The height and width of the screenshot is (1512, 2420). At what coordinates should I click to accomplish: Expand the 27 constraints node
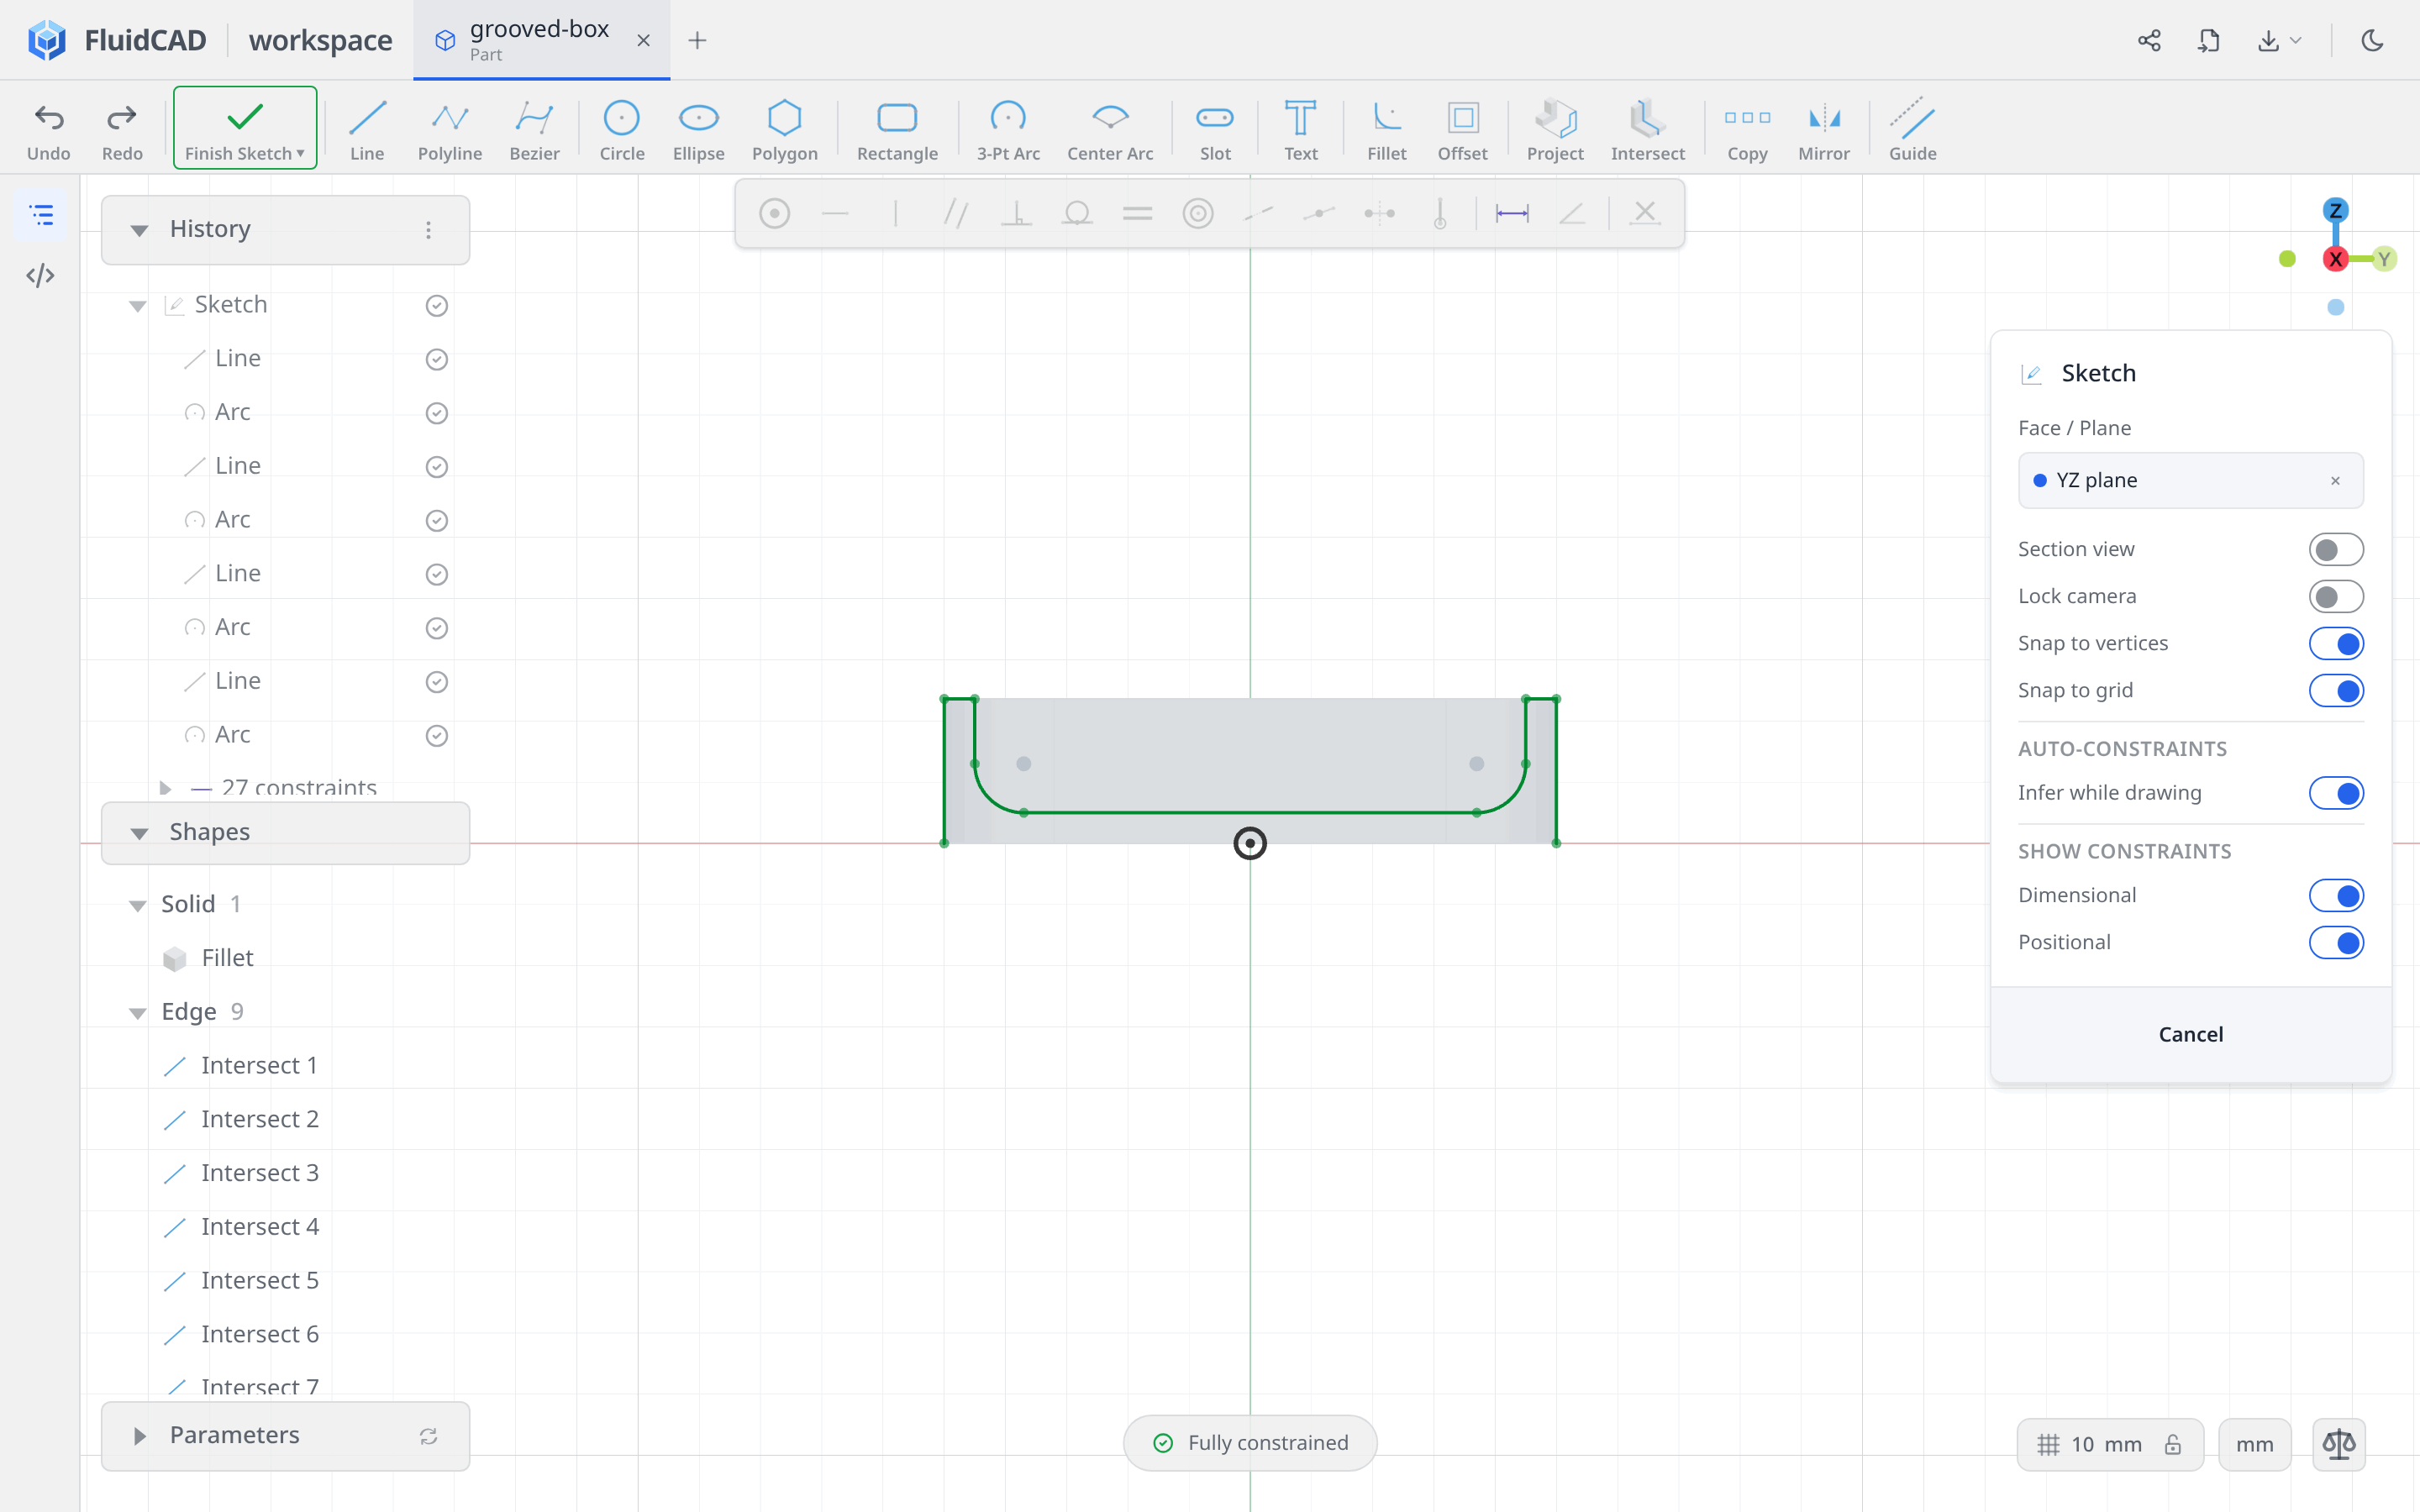tap(166, 788)
